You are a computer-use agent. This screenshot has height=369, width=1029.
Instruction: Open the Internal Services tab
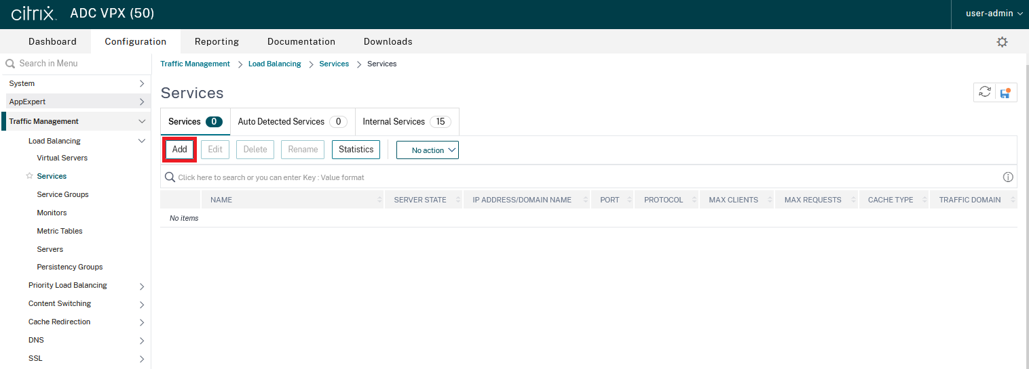pos(407,122)
